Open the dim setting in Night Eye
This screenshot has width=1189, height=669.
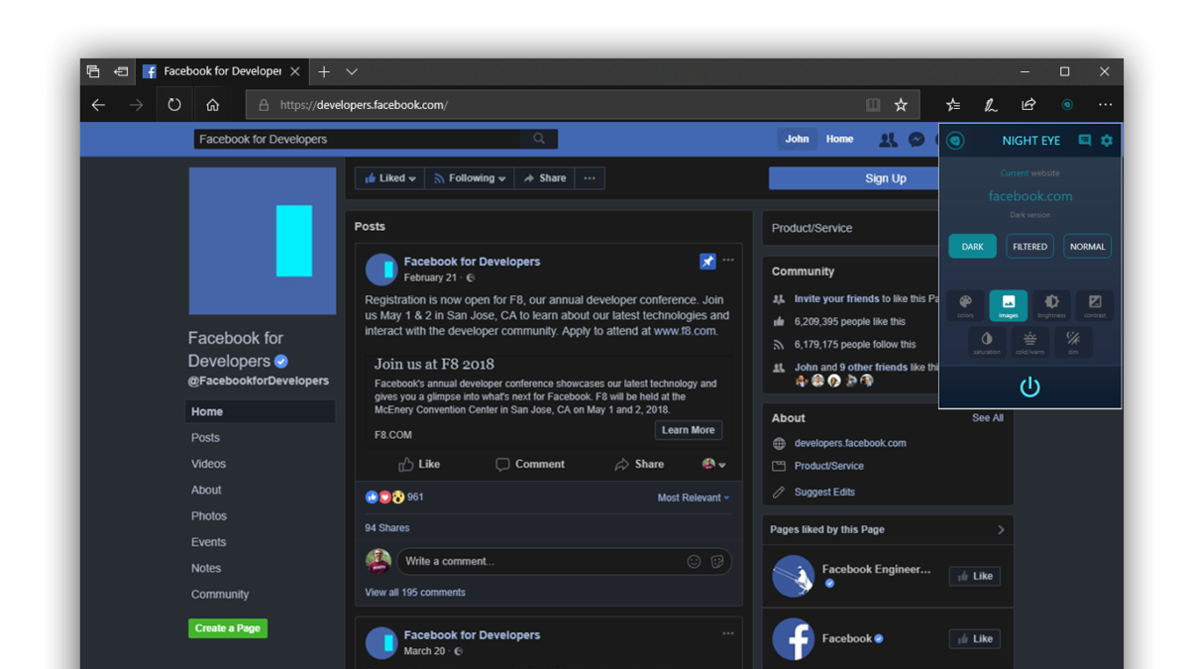coord(1072,342)
